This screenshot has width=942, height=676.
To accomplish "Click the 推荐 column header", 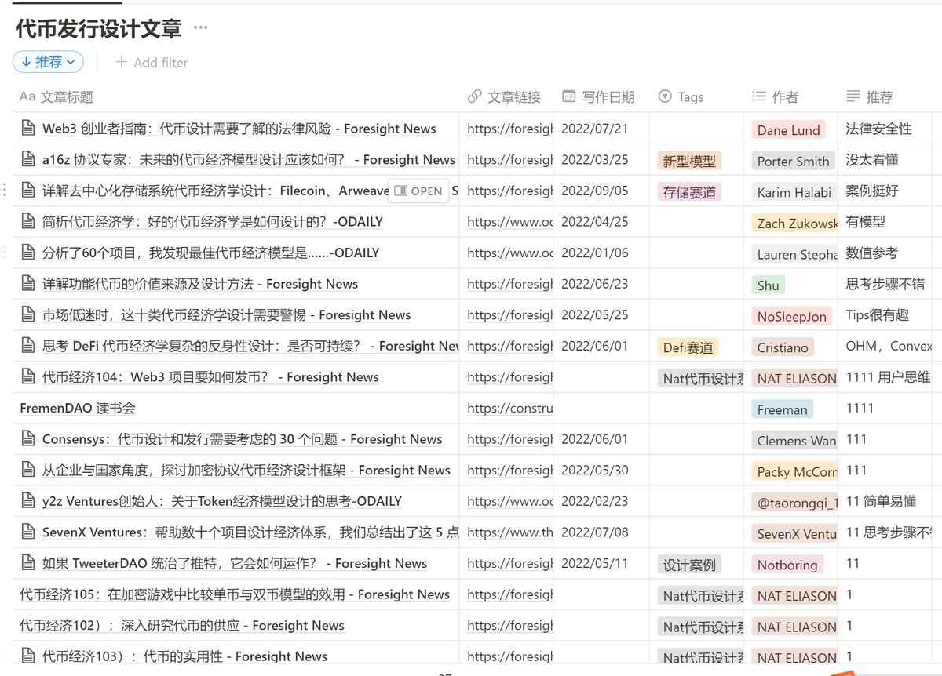I will pyautogui.click(x=870, y=97).
